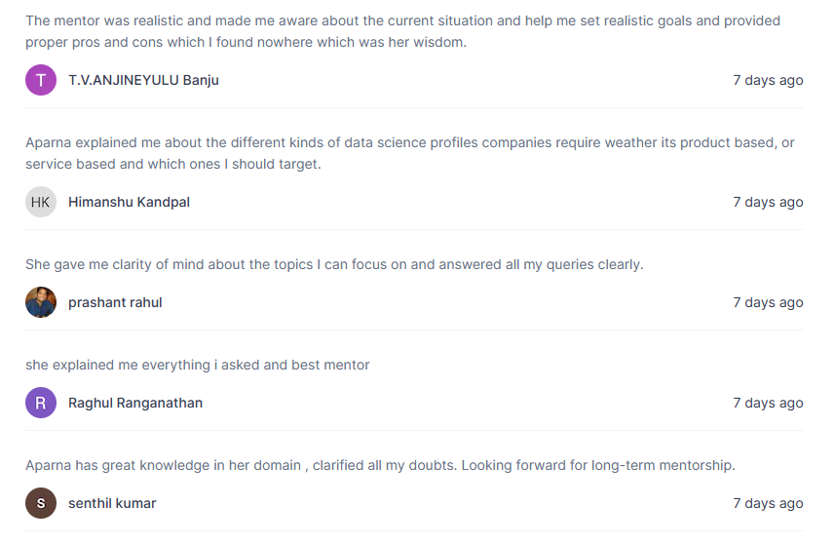Click the review about realistic goals and wisdom

point(403,31)
